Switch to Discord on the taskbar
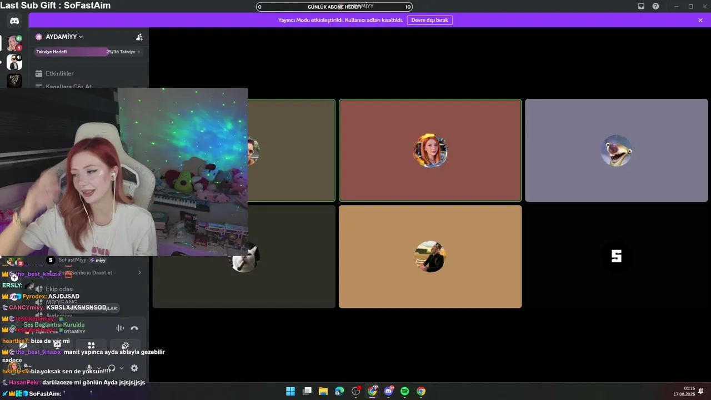Screen dimensions: 711x400 point(389,391)
